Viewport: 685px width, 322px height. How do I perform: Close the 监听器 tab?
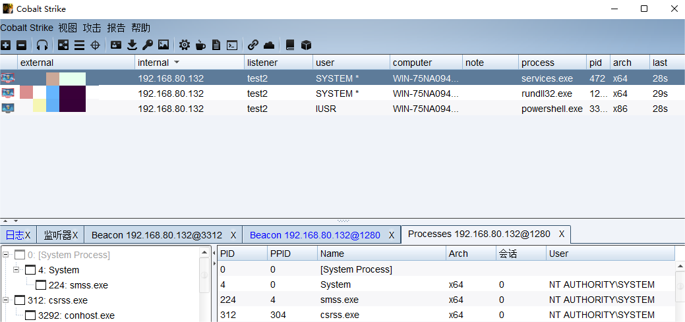[75, 235]
